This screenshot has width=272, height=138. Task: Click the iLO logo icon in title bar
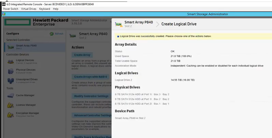click(4, 4)
